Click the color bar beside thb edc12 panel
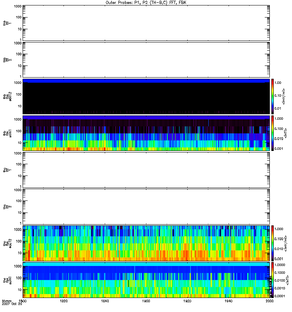The image size is (292, 312). click(273, 96)
